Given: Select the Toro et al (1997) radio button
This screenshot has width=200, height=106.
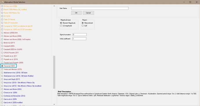Looking at the screenshot, I should coord(2,66).
